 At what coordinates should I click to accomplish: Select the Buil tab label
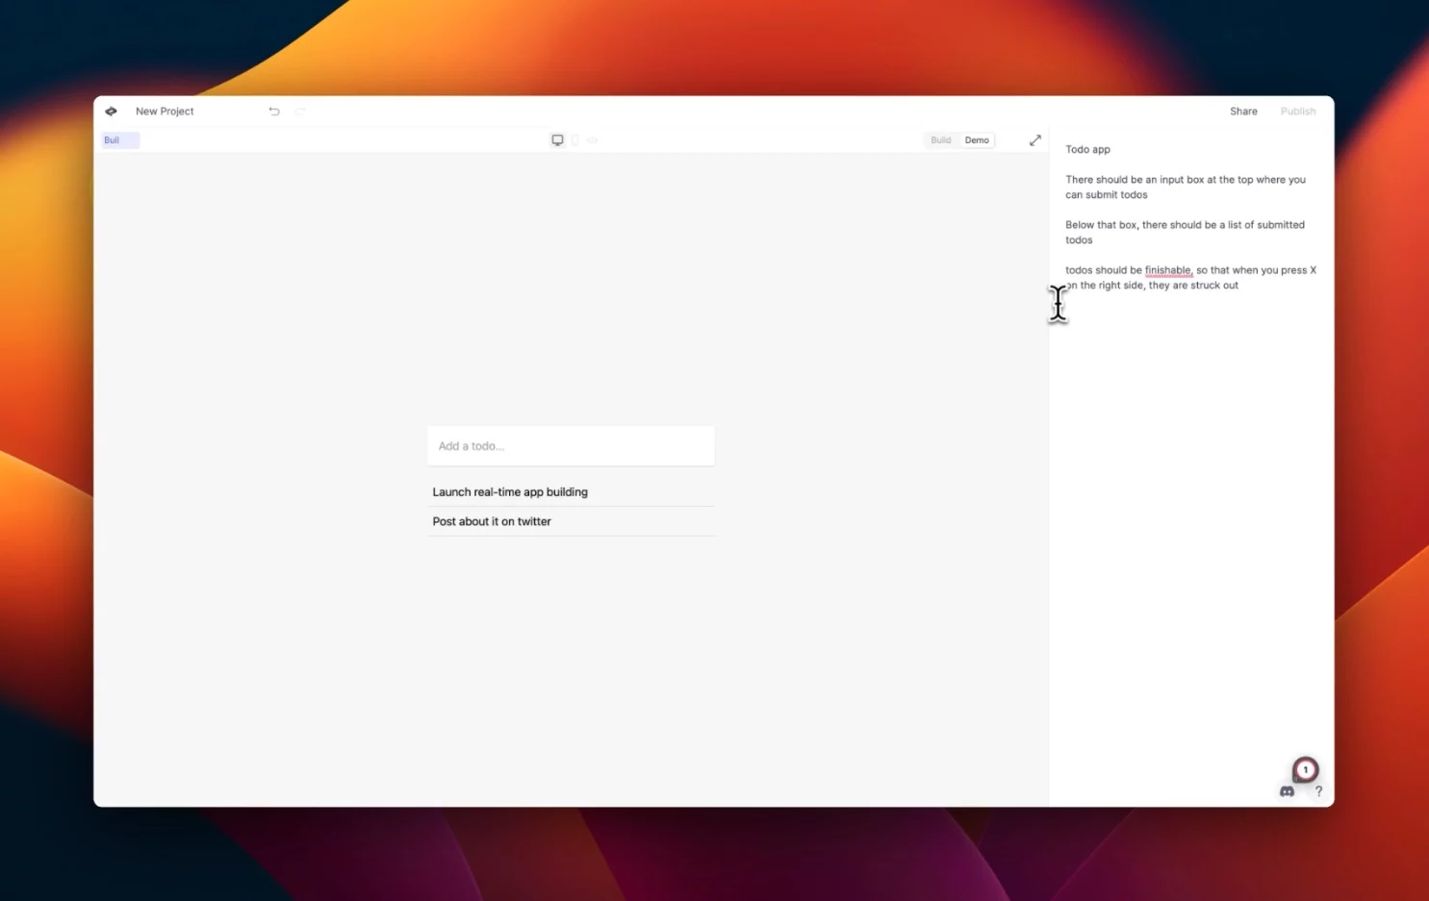pos(111,139)
